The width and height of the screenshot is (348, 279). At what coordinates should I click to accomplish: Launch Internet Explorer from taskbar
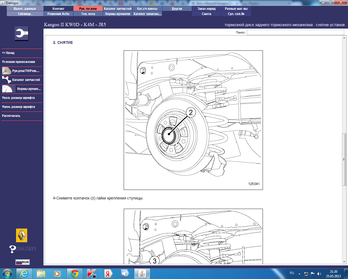(24, 274)
